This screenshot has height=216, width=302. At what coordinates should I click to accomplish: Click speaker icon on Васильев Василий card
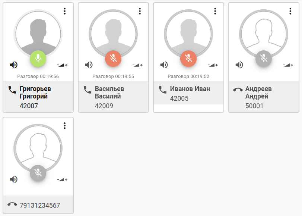click(89, 65)
